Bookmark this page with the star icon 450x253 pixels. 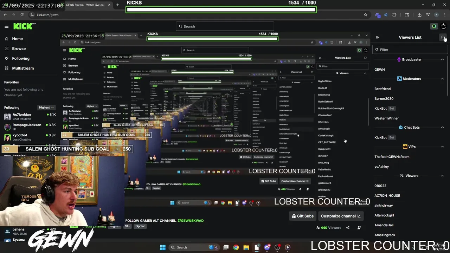click(366, 15)
